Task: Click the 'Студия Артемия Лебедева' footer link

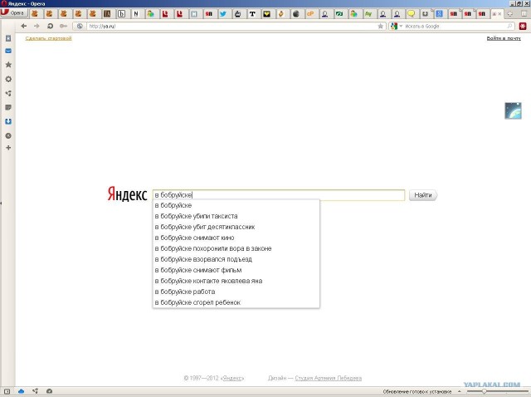Action: click(329, 378)
